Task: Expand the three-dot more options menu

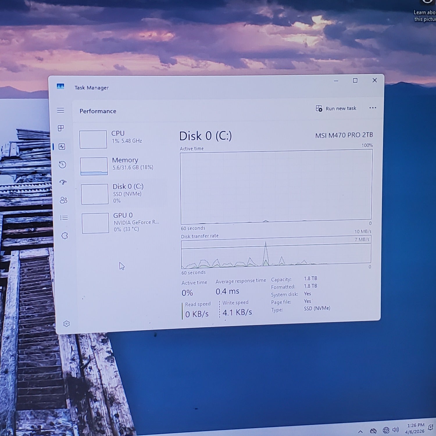Action: coord(372,108)
